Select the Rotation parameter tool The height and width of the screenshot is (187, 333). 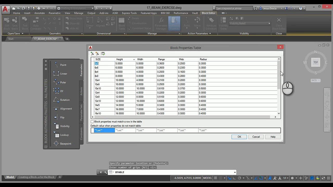(61, 100)
